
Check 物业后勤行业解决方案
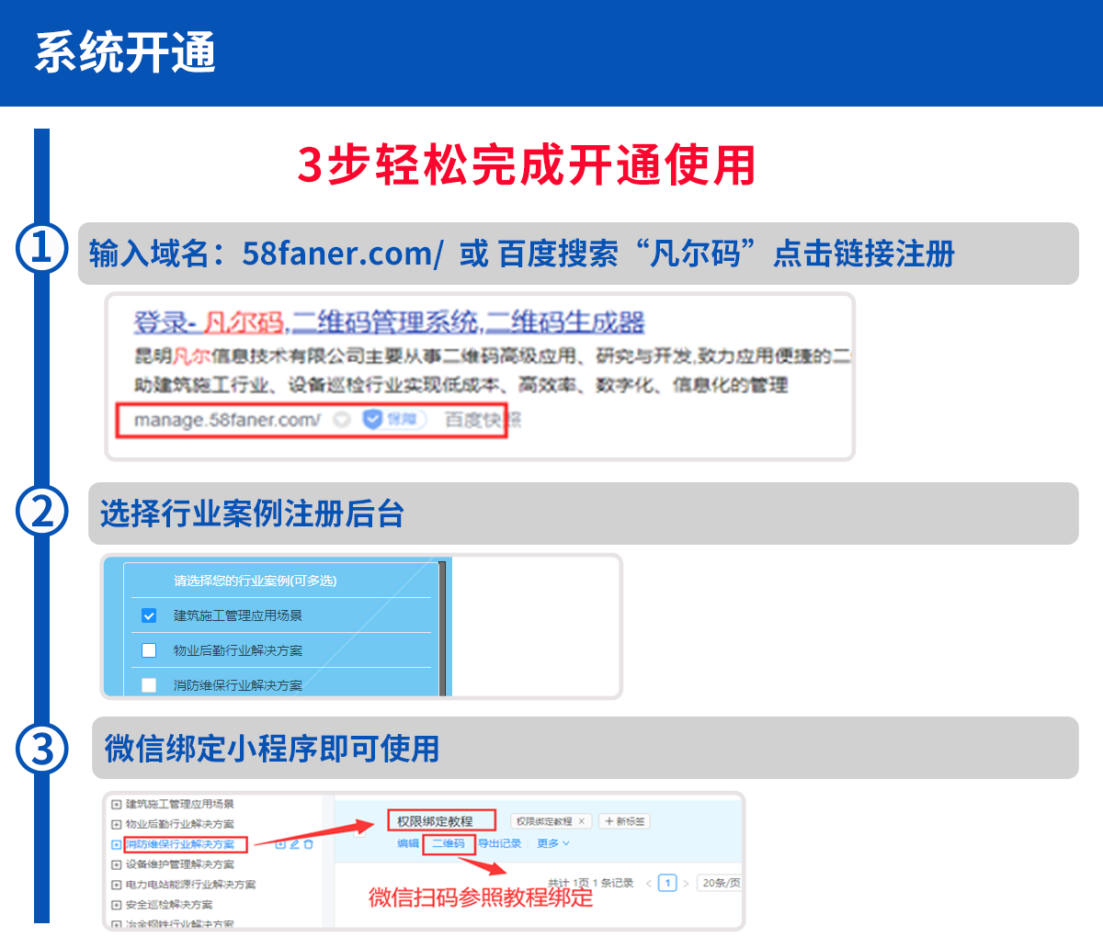click(149, 650)
